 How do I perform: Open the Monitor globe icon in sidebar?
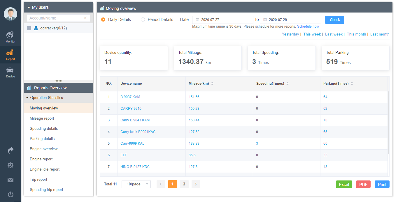10,36
